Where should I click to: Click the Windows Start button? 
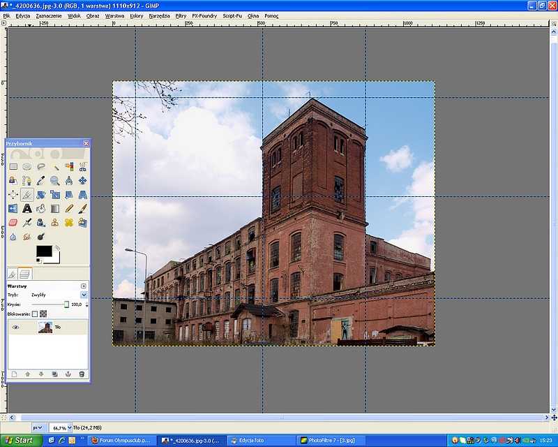point(20,440)
